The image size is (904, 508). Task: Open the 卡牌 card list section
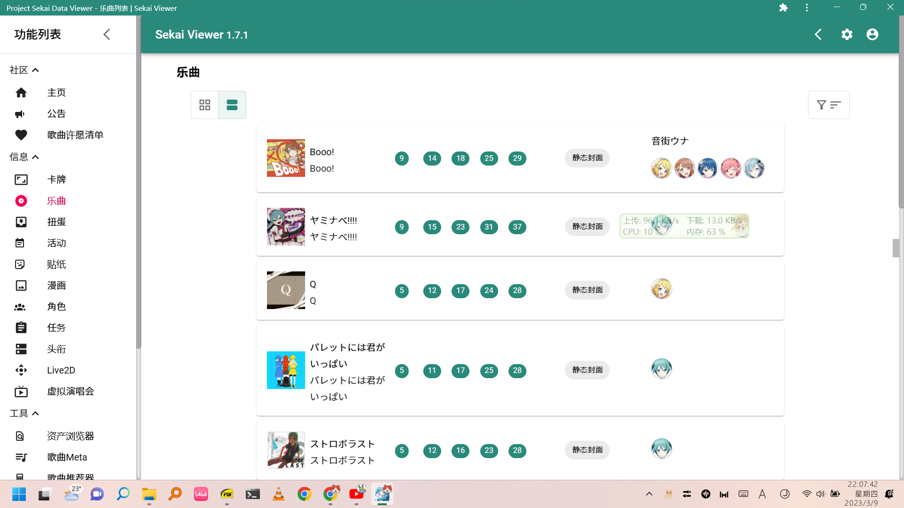coord(56,179)
